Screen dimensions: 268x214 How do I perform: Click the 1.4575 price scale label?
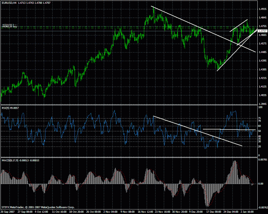coord(262,44)
